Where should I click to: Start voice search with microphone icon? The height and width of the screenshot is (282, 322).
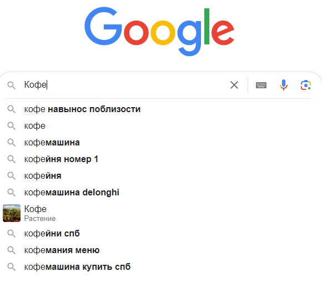[283, 85]
